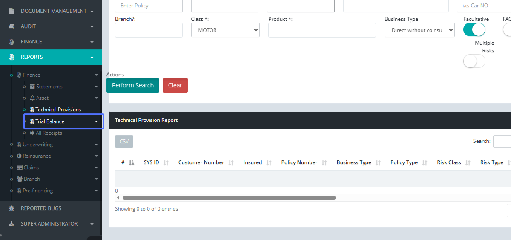The height and width of the screenshot is (240, 511).
Task: Enable the Multiple Risks toggle
Action: [474, 61]
